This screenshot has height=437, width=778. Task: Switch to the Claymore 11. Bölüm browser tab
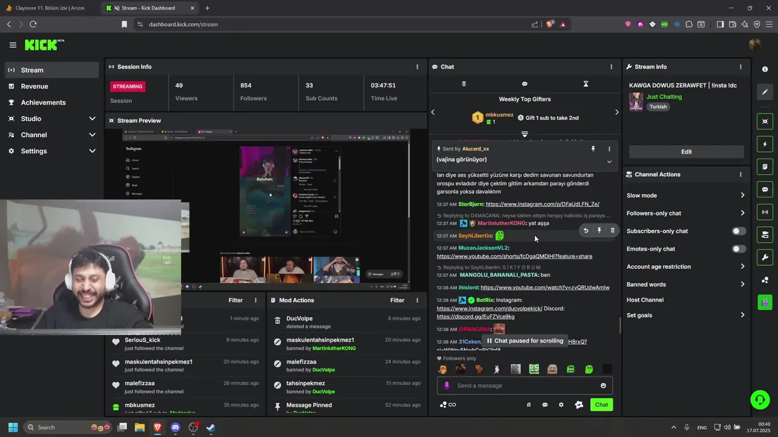(x=50, y=8)
